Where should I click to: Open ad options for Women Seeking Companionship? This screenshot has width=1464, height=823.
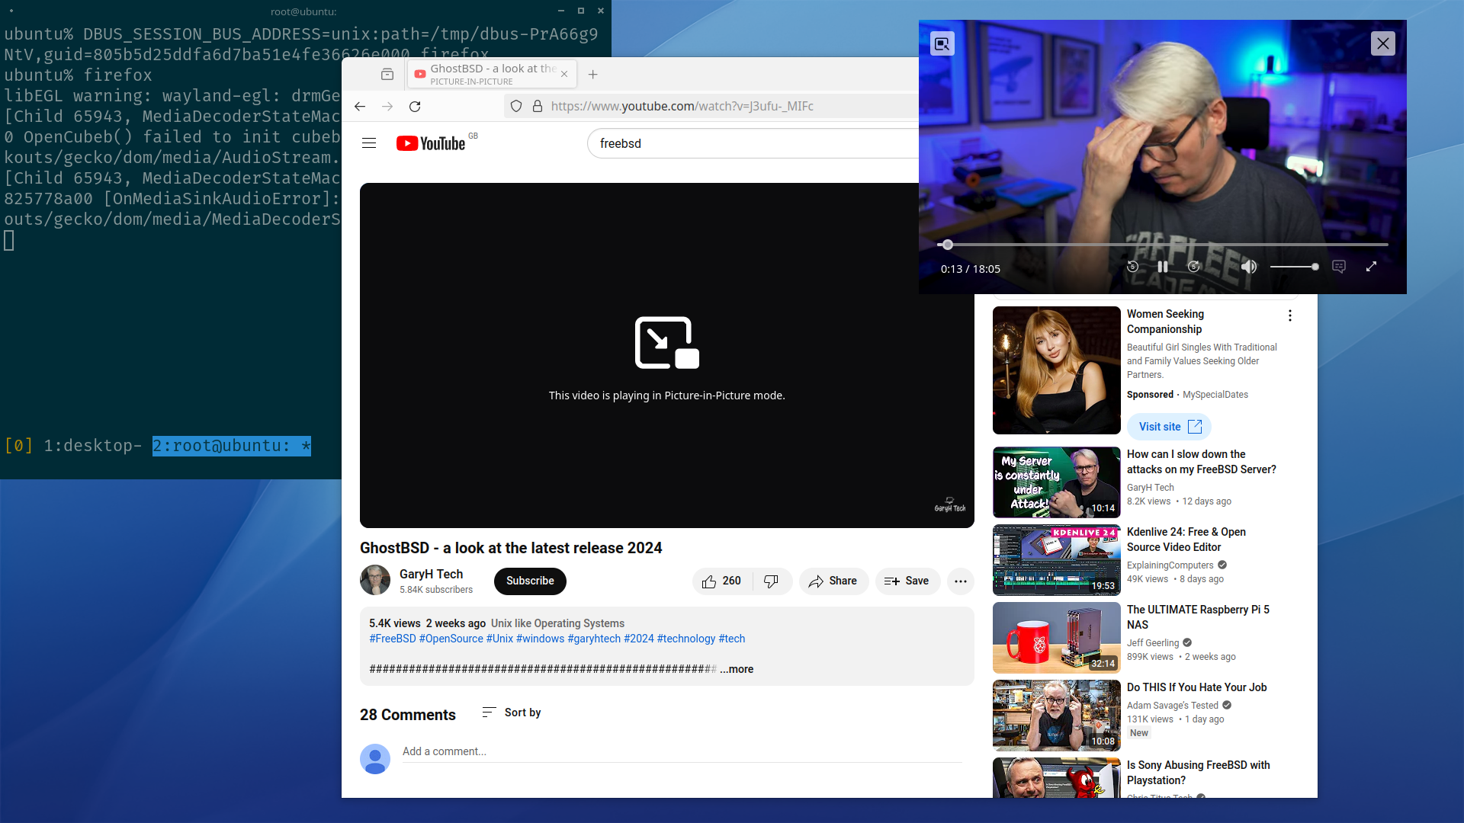coord(1290,315)
